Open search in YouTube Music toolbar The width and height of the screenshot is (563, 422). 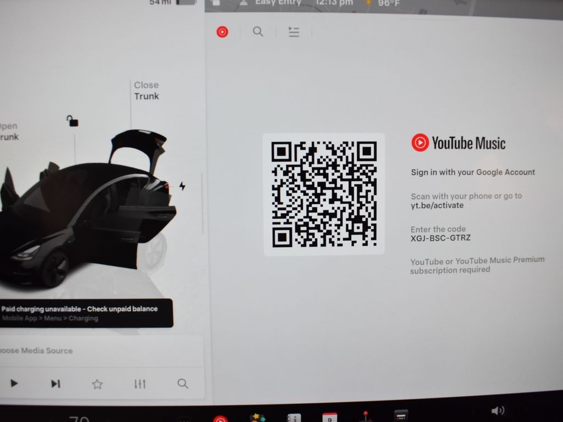(258, 31)
